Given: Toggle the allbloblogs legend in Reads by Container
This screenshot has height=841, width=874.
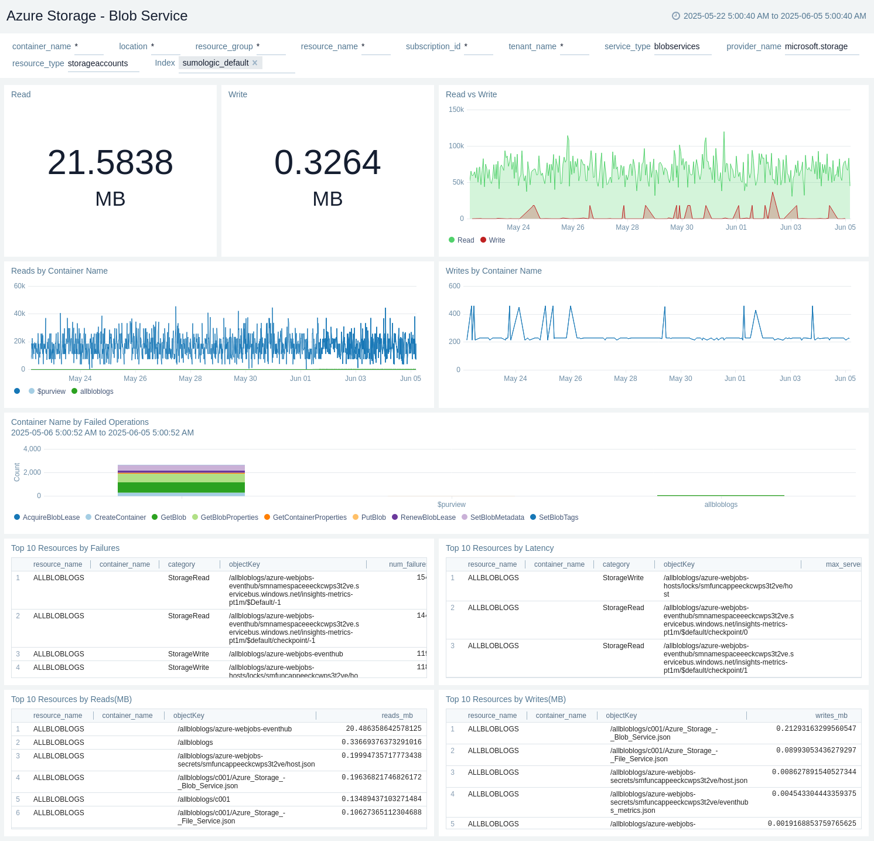Looking at the screenshot, I should point(93,391).
